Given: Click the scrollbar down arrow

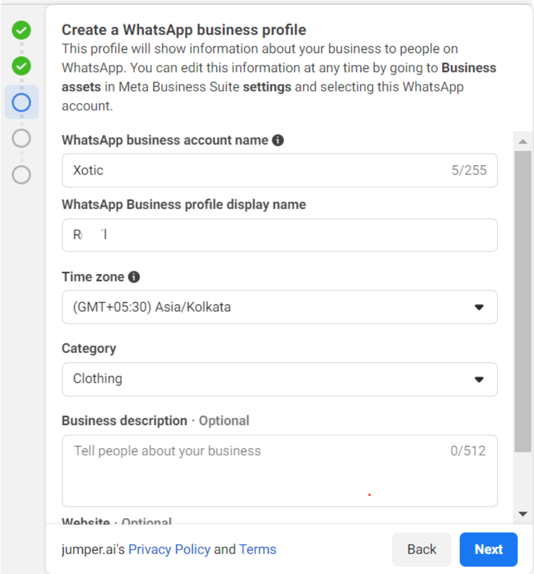Looking at the screenshot, I should coord(522,514).
